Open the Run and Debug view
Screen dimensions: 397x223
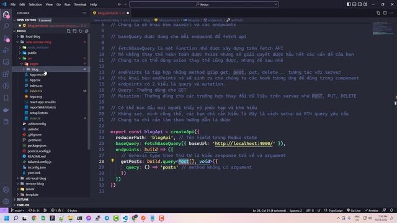6,50
